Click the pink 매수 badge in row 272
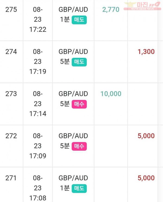Viewport: 163px width, 202px height. [79, 146]
